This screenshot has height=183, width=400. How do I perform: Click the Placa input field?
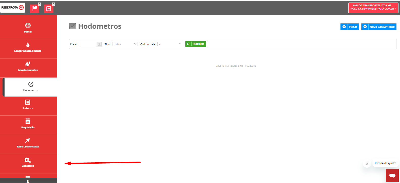point(88,44)
